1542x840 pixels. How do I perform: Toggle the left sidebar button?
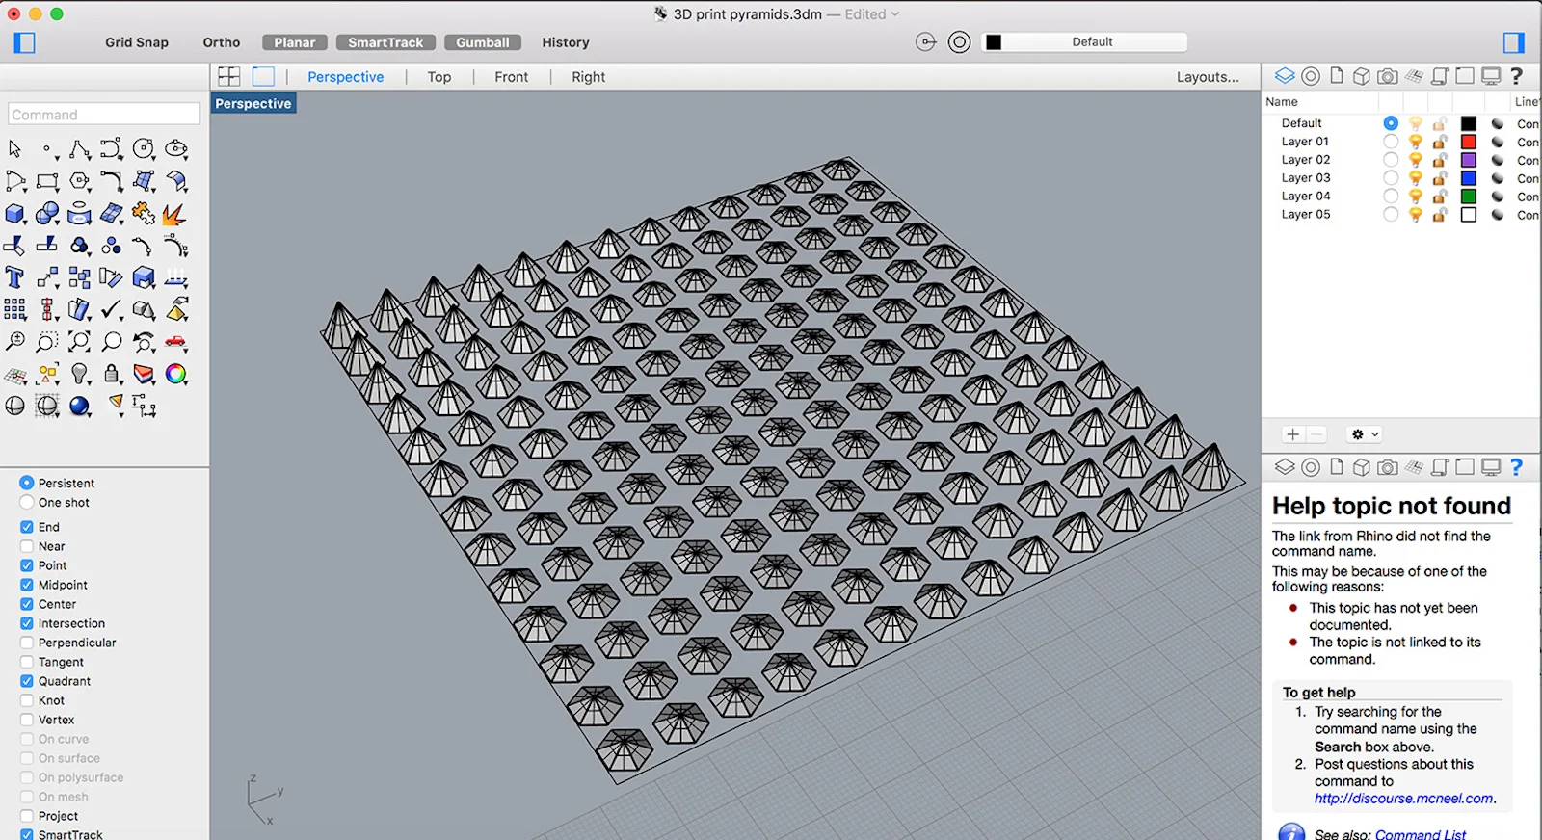25,42
